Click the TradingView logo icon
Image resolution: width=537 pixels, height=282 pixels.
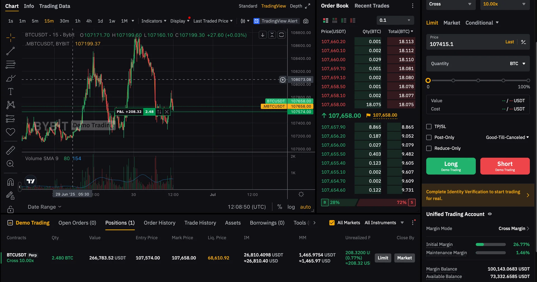pyautogui.click(x=30, y=181)
